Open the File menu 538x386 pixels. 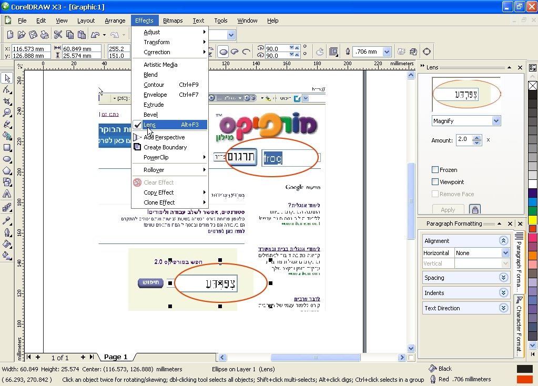22,21
